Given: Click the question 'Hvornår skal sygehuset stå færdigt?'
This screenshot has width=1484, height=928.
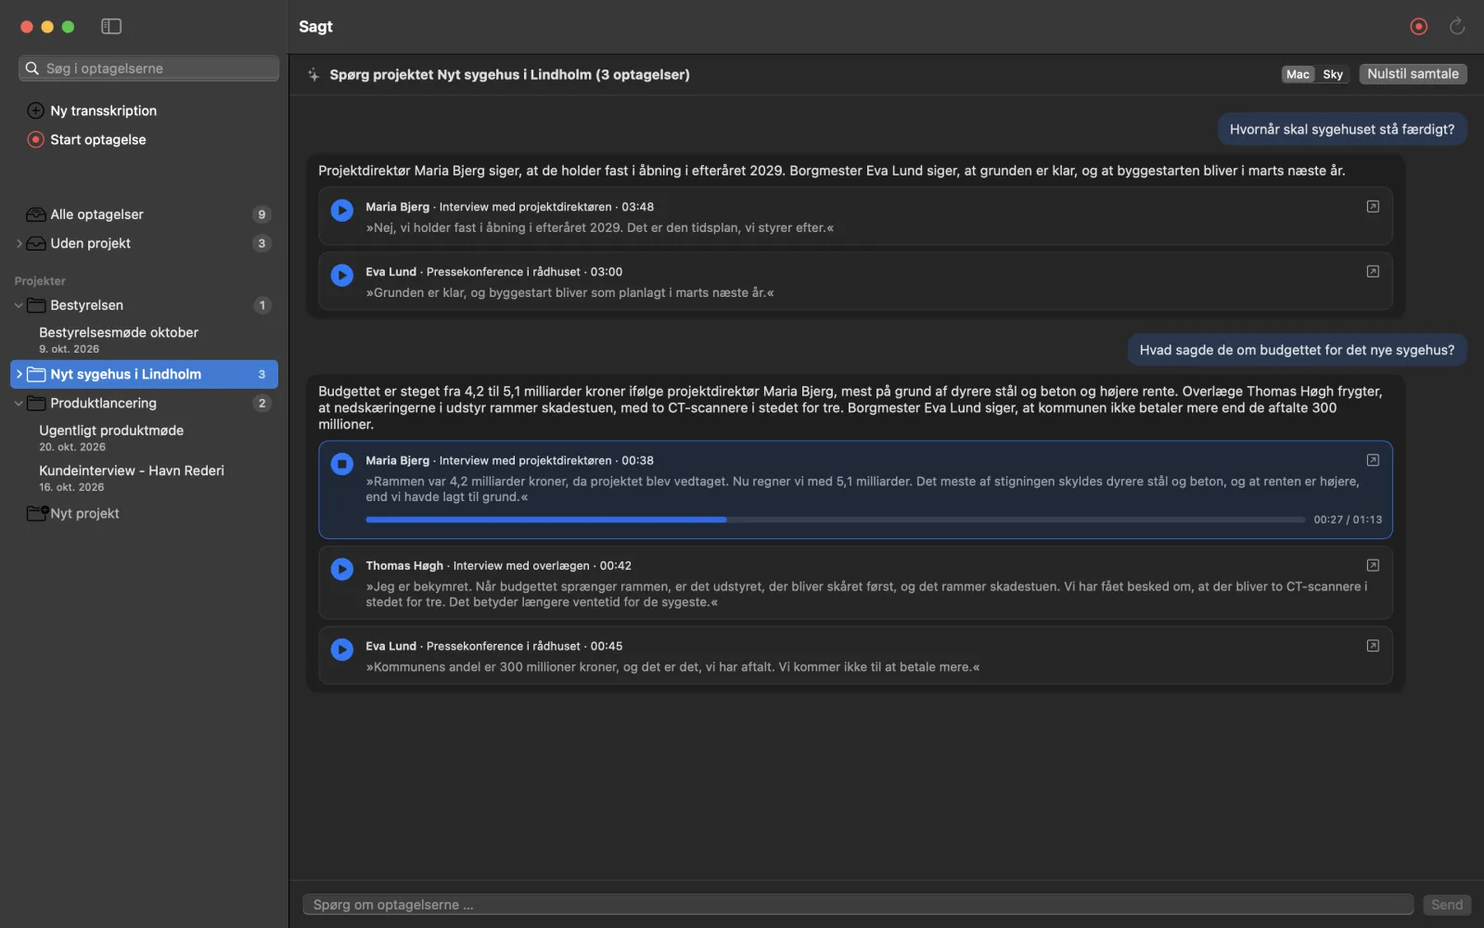Looking at the screenshot, I should [1342, 129].
